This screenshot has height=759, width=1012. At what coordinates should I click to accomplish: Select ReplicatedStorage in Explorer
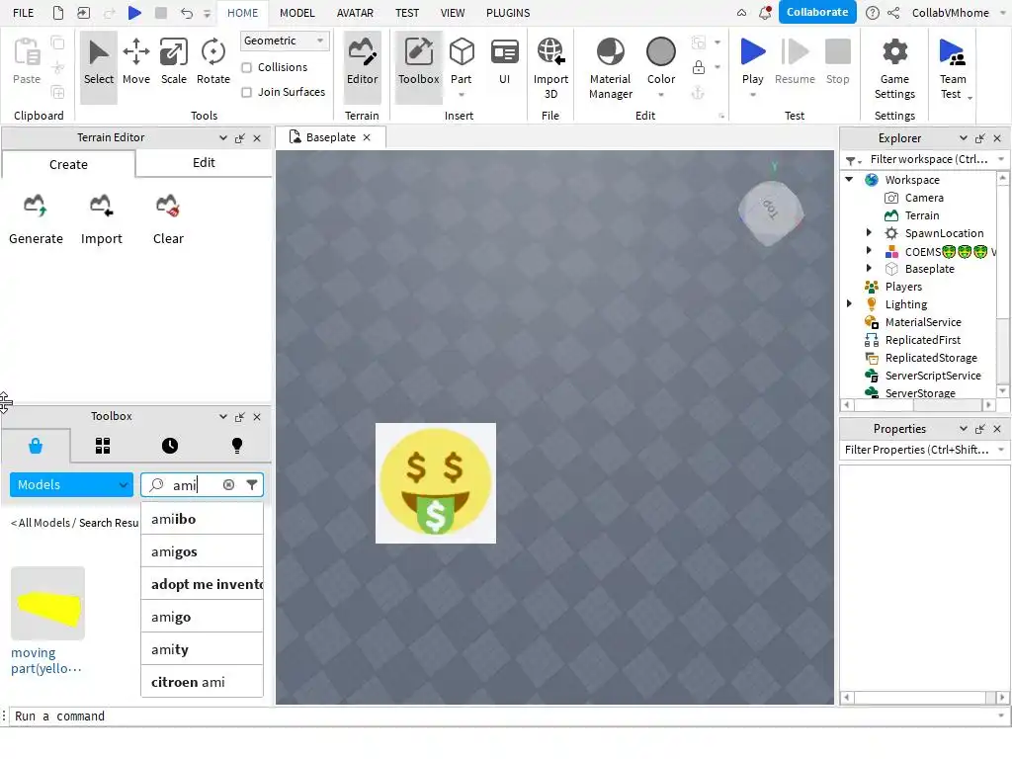[931, 358]
